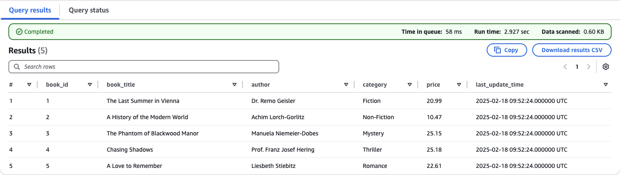620x175 pixels.
Task: Sort results by book_id column arrow
Action: coord(90,85)
